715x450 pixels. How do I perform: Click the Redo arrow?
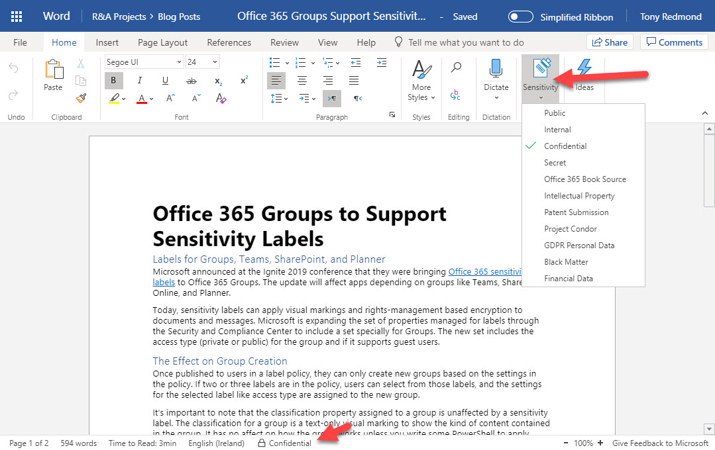14,94
